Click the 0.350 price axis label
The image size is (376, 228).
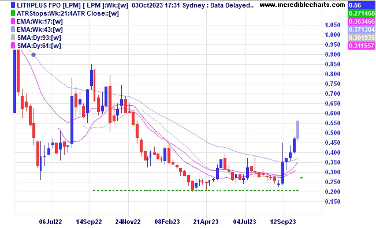333,162
